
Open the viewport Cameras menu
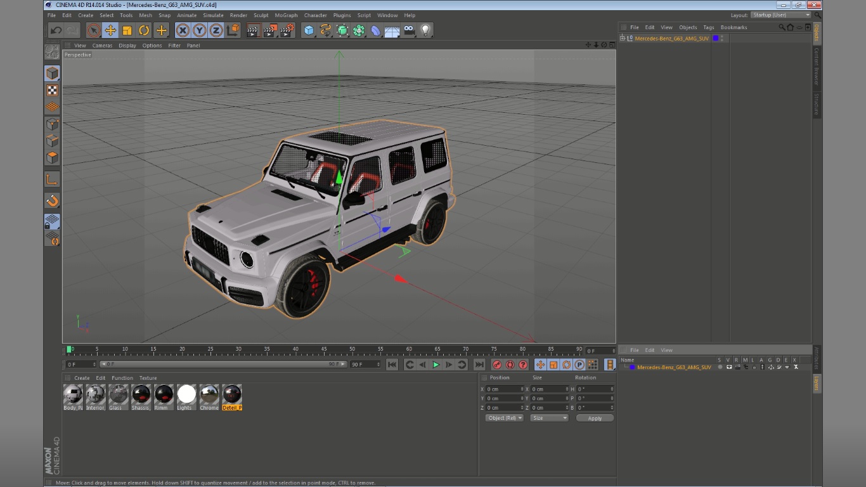click(x=102, y=46)
